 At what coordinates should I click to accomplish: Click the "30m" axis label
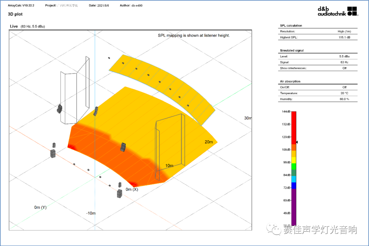click(248, 118)
